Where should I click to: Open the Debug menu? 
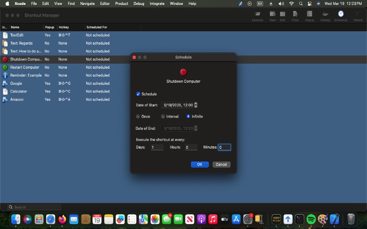tap(139, 4)
